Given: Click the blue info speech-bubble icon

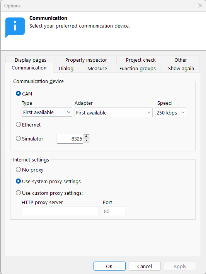Looking at the screenshot, I should [x=15, y=28].
